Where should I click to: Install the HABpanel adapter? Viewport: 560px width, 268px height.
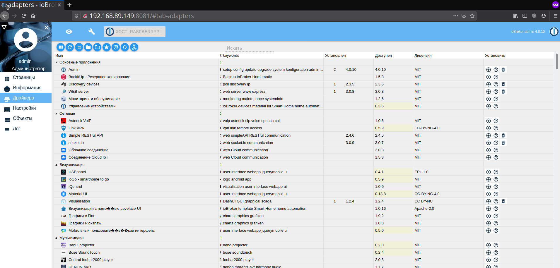point(488,172)
